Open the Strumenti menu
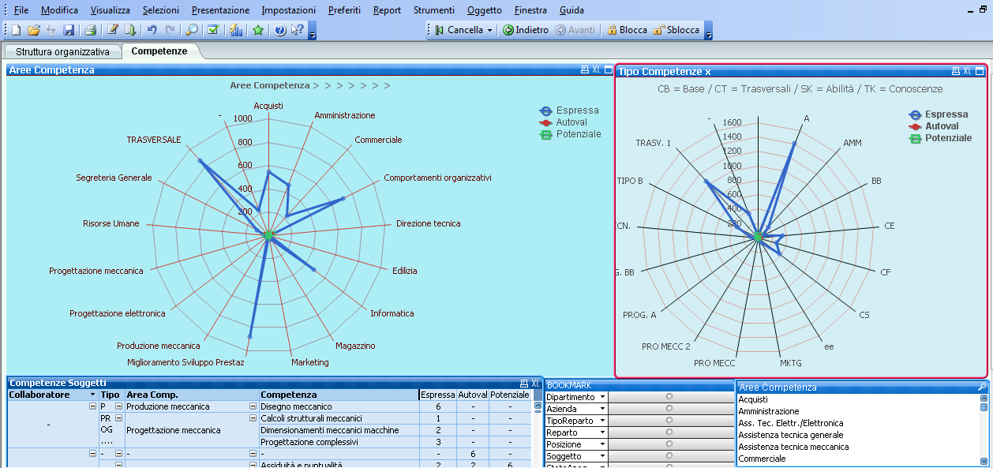The height and width of the screenshot is (468, 993). point(434,10)
